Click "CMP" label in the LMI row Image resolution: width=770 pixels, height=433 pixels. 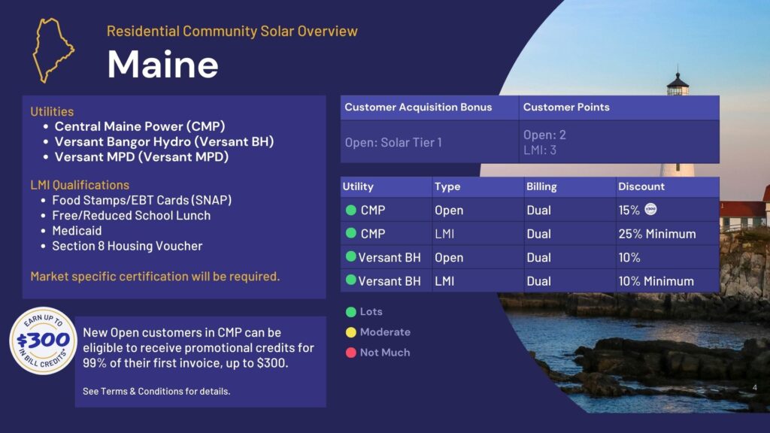click(373, 234)
